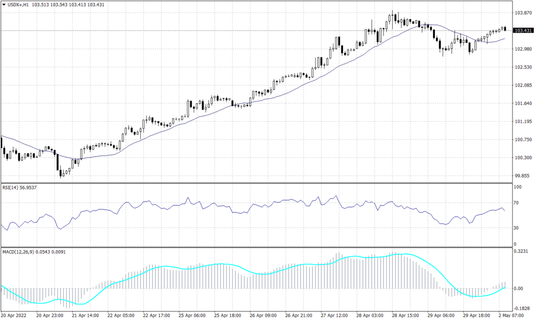Click the USDX+ symbol name
536x320 pixels.
click(x=15, y=4)
